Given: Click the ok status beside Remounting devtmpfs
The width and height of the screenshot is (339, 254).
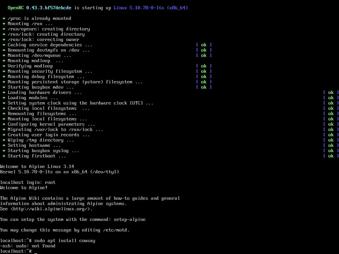Looking at the screenshot, I should coord(204,50).
